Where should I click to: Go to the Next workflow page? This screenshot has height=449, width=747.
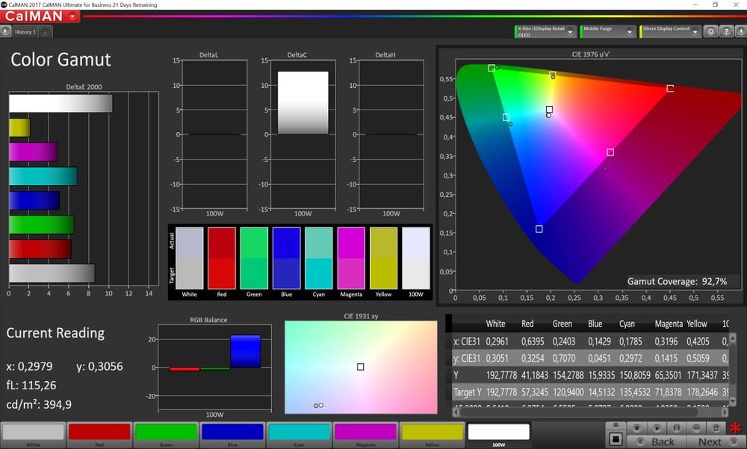point(710,442)
